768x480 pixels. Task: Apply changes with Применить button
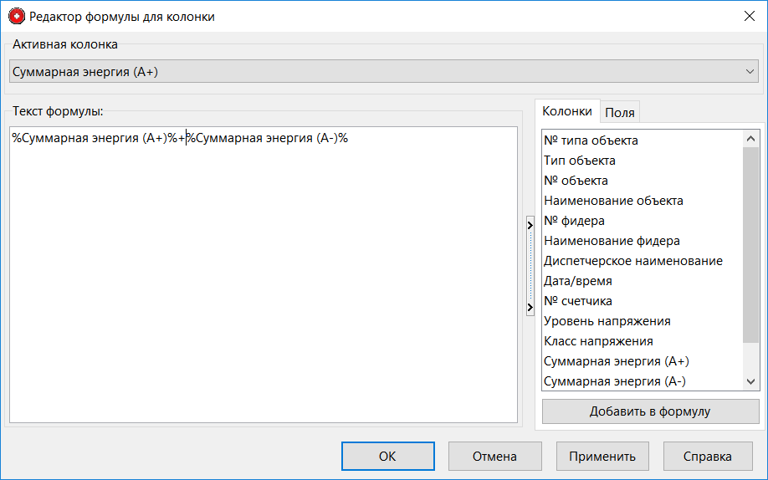tap(602, 457)
